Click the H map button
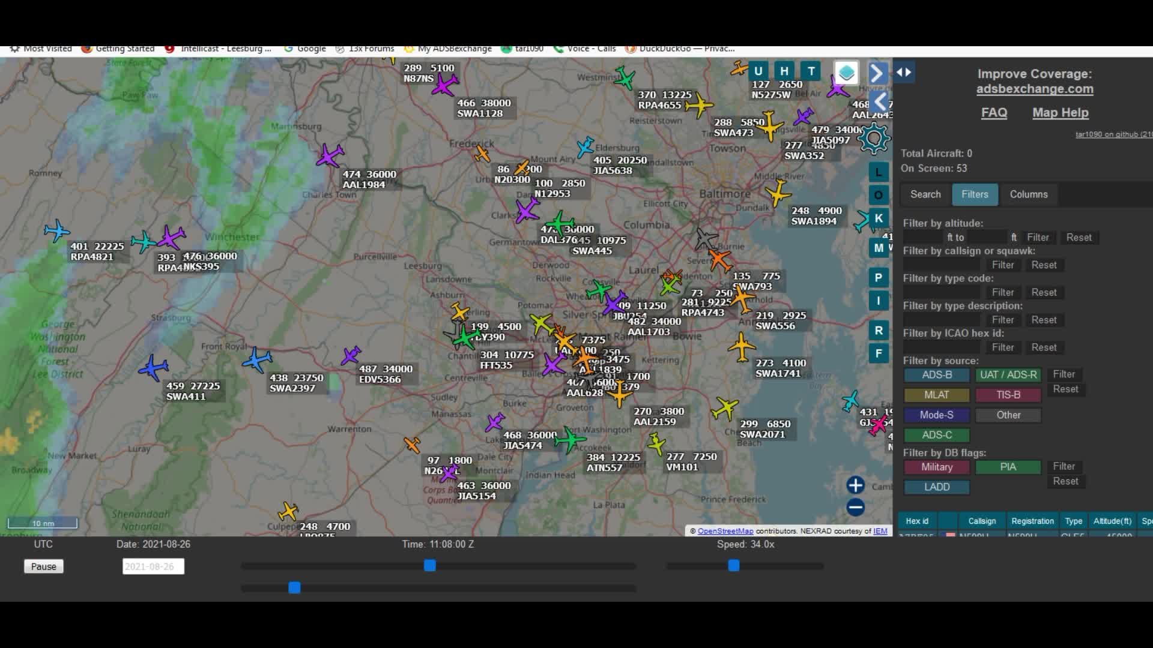Image resolution: width=1153 pixels, height=648 pixels. (x=784, y=71)
